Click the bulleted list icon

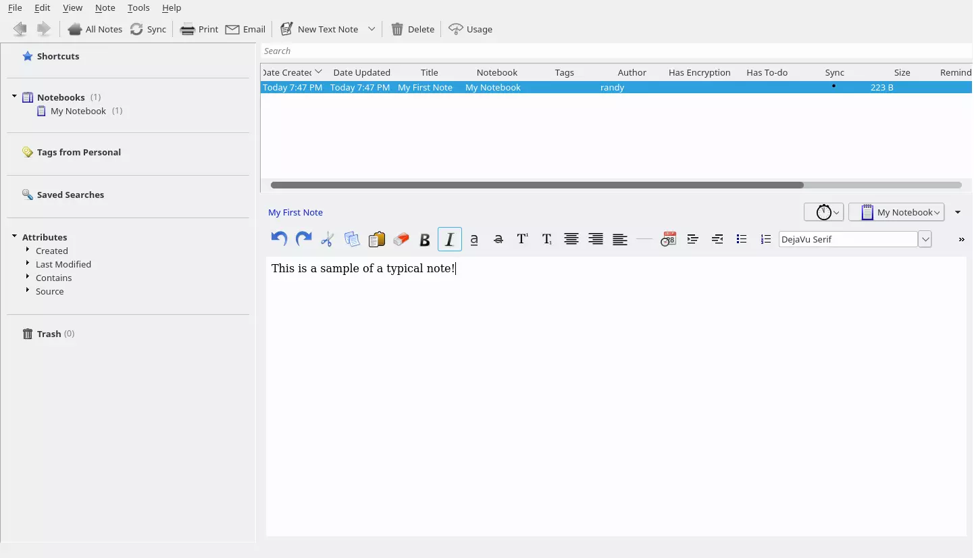(741, 239)
